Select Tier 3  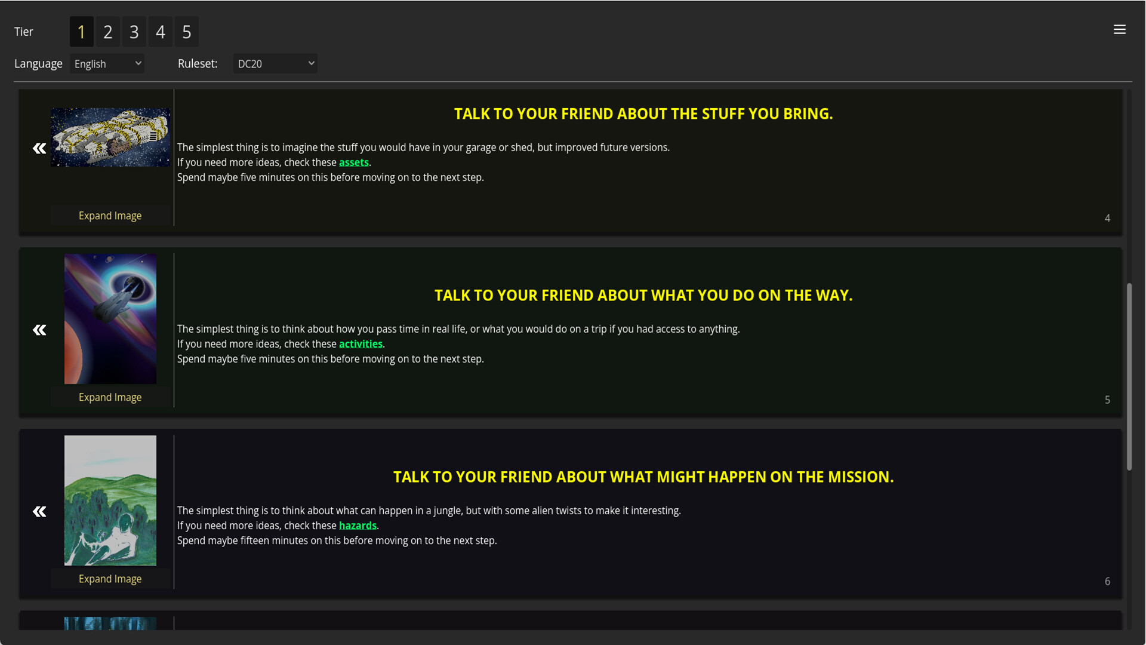point(134,32)
